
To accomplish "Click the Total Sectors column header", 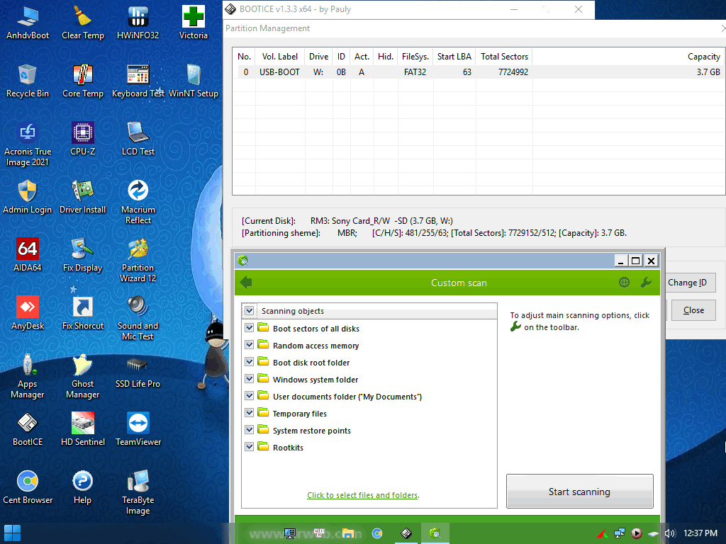I will [x=504, y=57].
